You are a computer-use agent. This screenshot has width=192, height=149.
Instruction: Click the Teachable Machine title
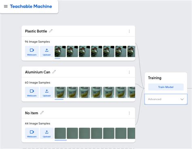point(31,6)
